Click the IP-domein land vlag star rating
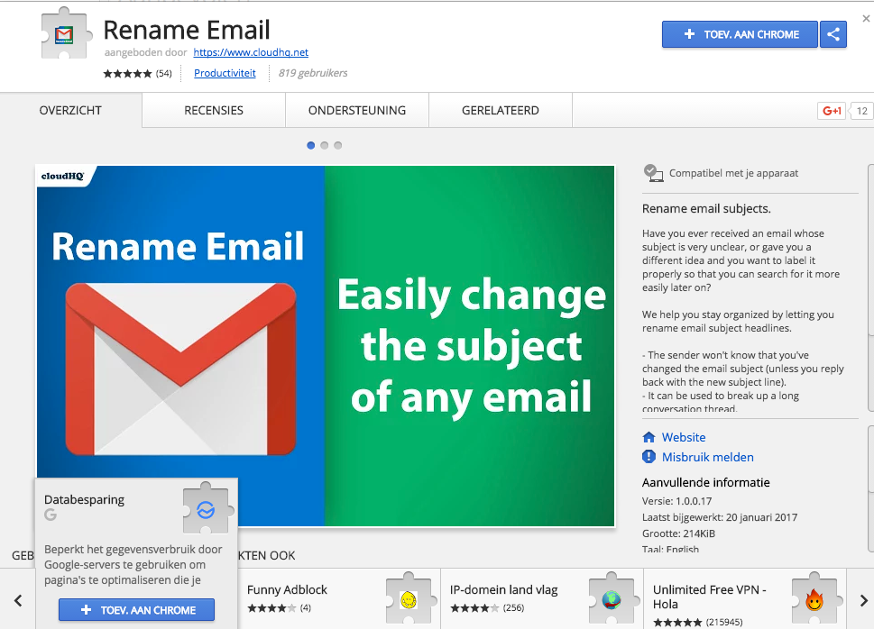 coord(474,608)
